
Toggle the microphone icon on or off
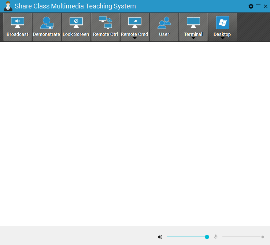coord(216,237)
